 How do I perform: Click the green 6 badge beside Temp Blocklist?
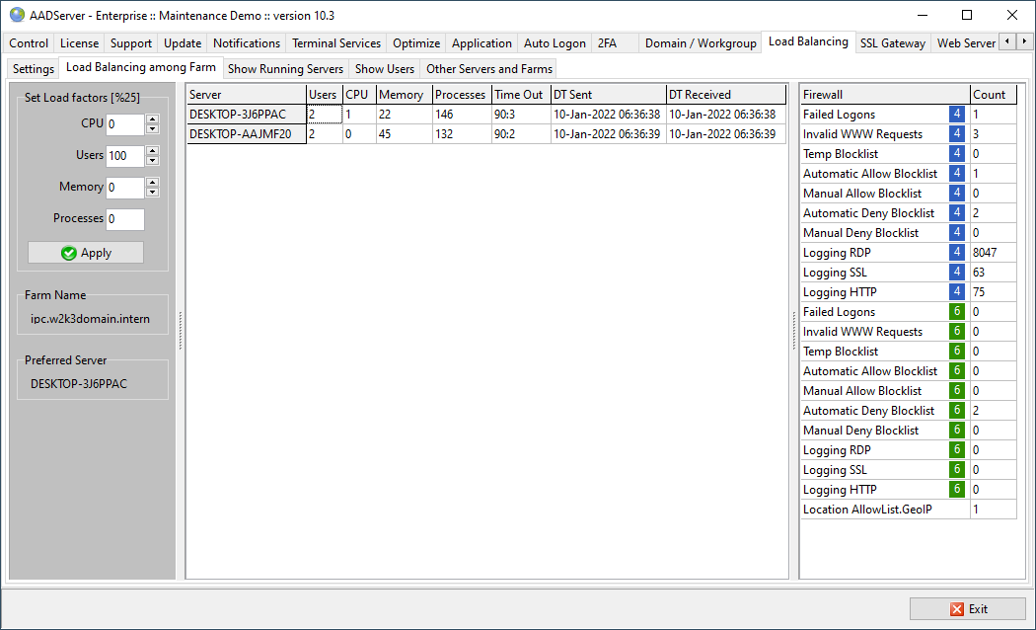coord(956,352)
